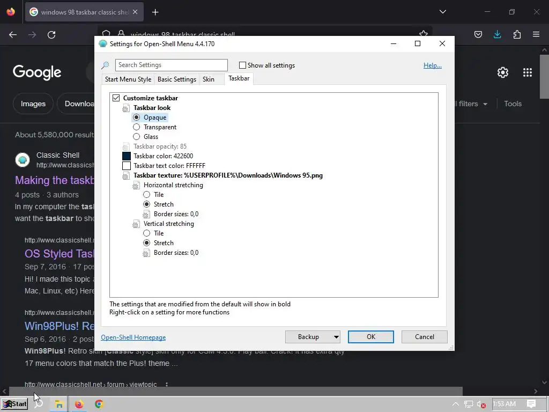
Task: Select Stretch under Horizontal stretching
Action: pyautogui.click(x=147, y=204)
